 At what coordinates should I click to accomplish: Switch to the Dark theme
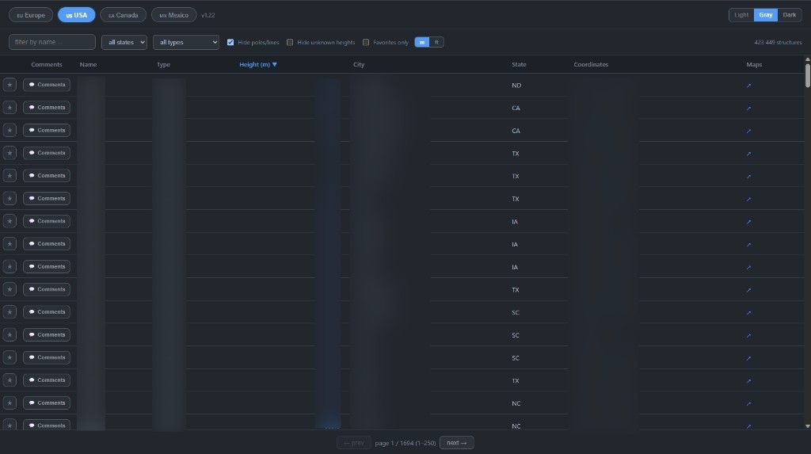click(x=790, y=15)
